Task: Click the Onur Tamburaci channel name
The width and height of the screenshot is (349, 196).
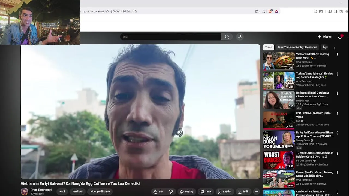Action: [41, 190]
